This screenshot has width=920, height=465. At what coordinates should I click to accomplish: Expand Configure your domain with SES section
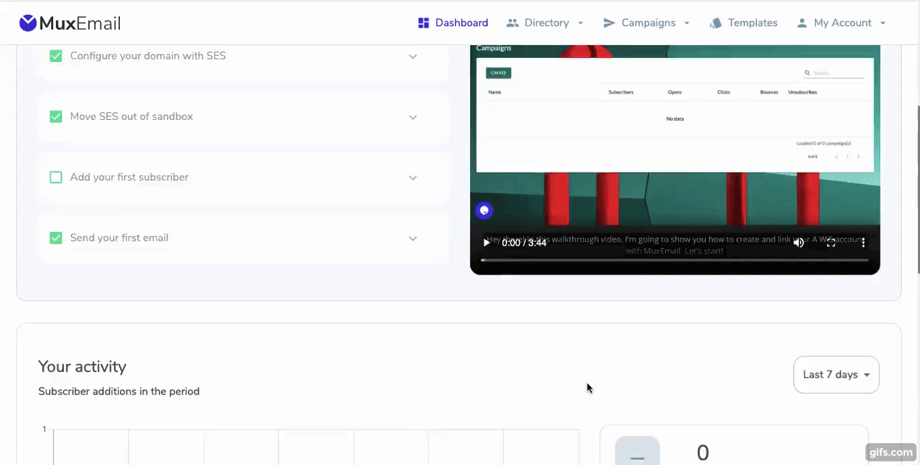point(413,57)
